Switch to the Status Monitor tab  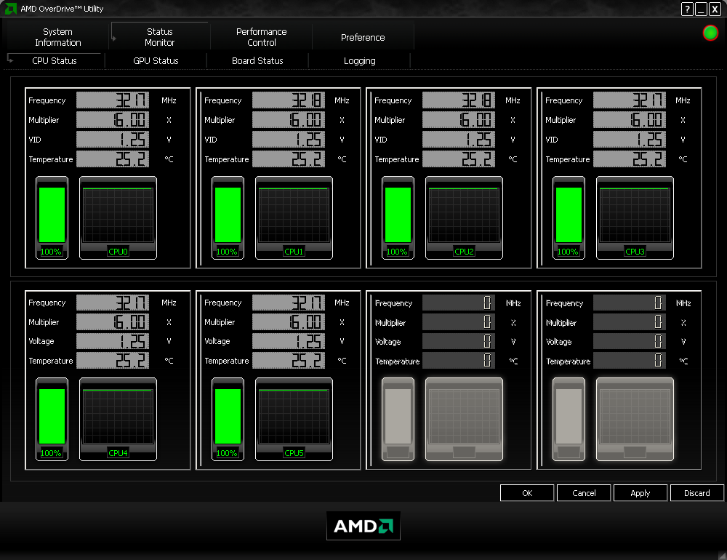[x=159, y=37]
